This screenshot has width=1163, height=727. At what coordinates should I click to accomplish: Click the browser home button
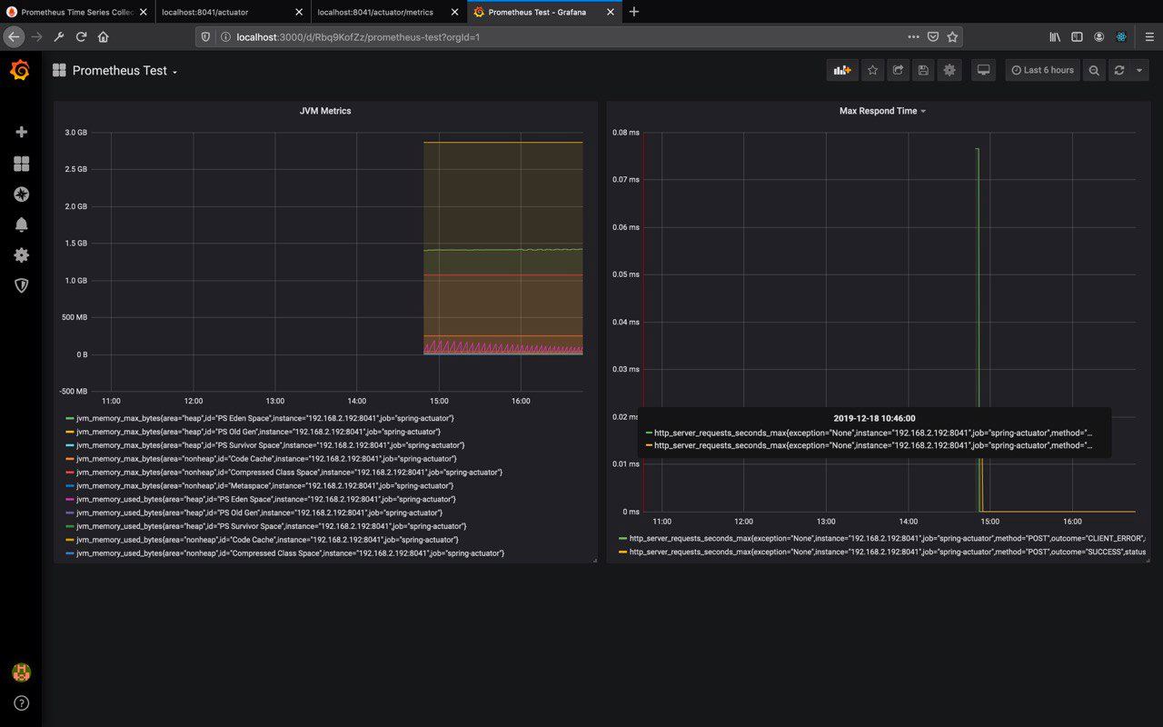coord(103,36)
